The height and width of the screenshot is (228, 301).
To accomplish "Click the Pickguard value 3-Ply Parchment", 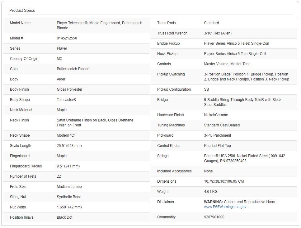I will coord(217,135).
